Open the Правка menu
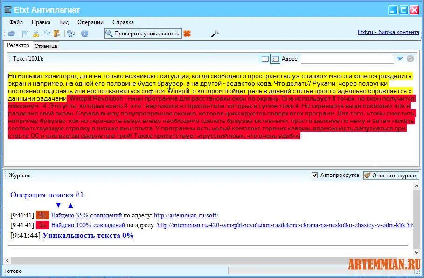Viewport: 424px width, 278px height. [x=41, y=22]
